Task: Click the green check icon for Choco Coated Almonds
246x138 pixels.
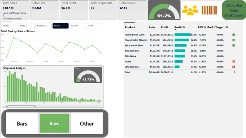Action: click(233, 40)
